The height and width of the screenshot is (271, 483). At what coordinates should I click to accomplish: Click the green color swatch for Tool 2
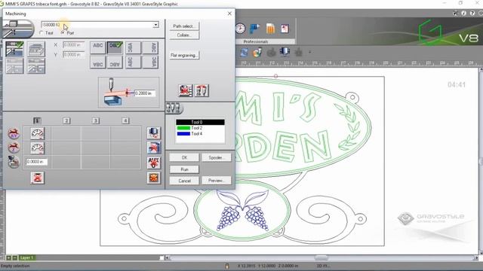[x=183, y=128]
